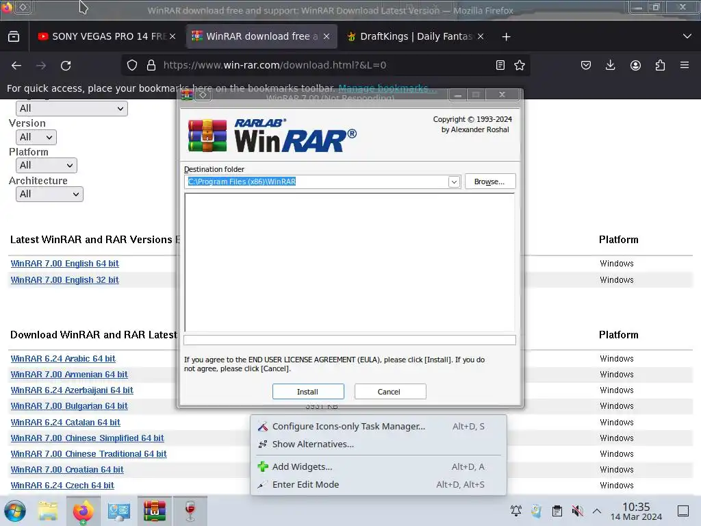Click Install in the WinRAR installer
This screenshot has height=526, width=701.
click(x=308, y=391)
